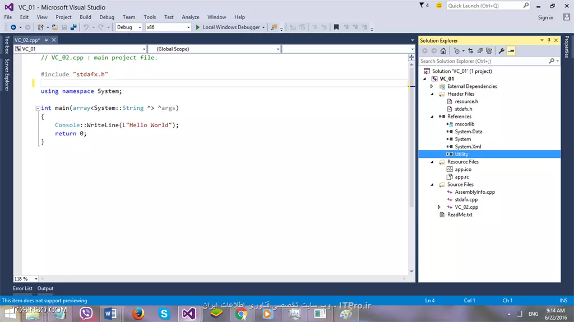Open the Build menu
574x322 pixels.
tap(85, 17)
